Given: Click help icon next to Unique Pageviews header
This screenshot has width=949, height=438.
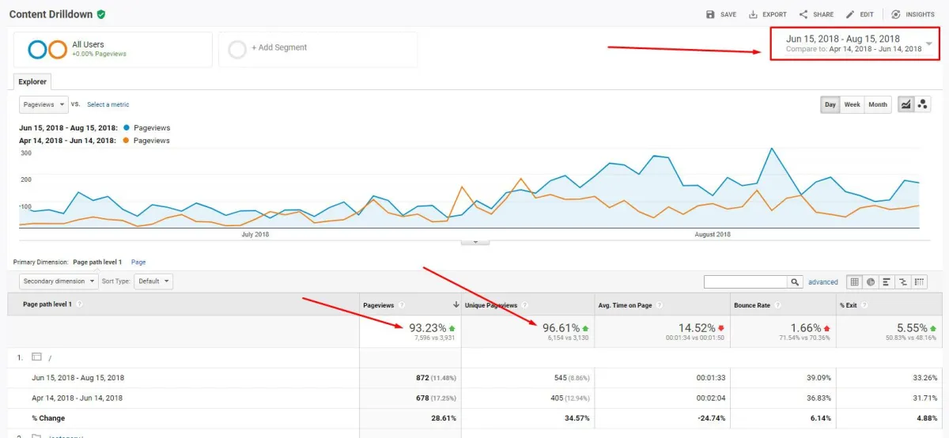Looking at the screenshot, I should click(x=524, y=305).
